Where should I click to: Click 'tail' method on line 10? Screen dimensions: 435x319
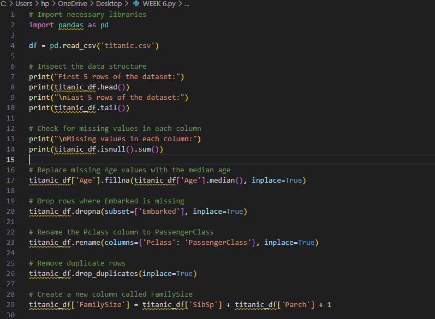coord(109,108)
